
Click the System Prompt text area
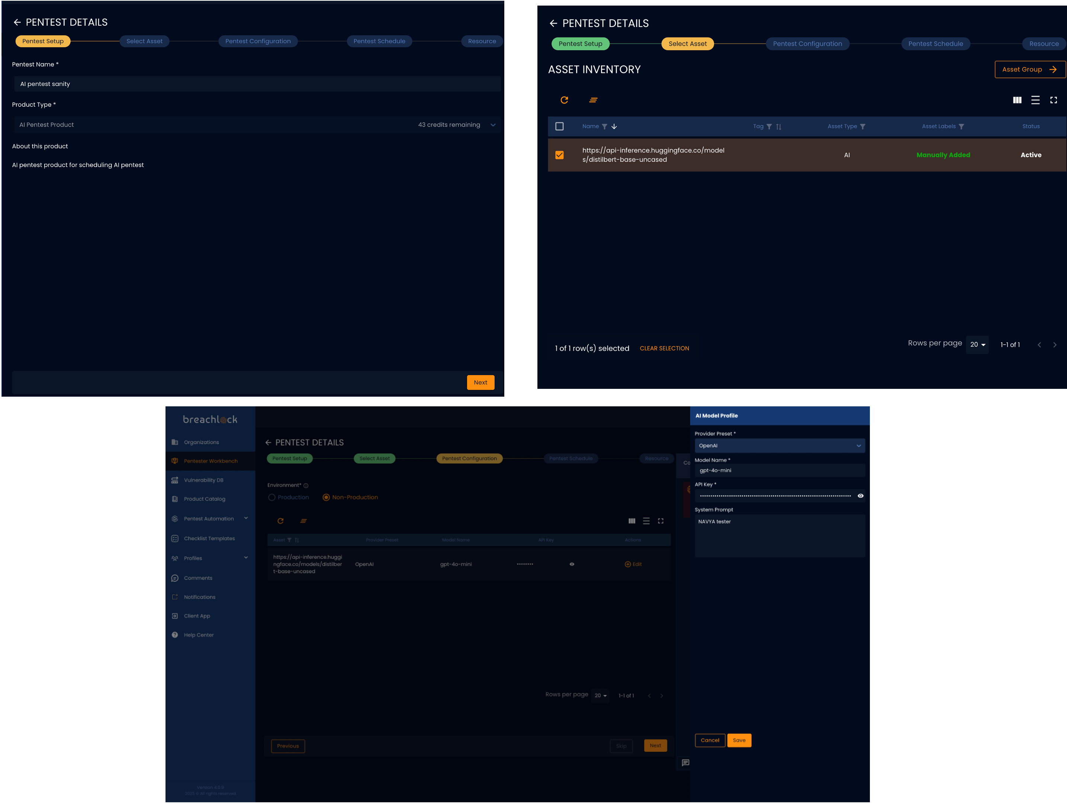pyautogui.click(x=780, y=536)
